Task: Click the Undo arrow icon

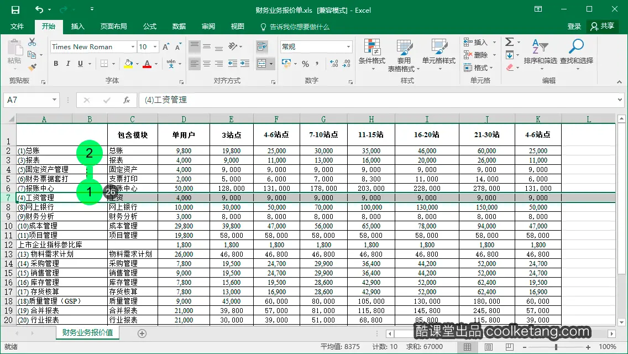Action: click(x=39, y=9)
